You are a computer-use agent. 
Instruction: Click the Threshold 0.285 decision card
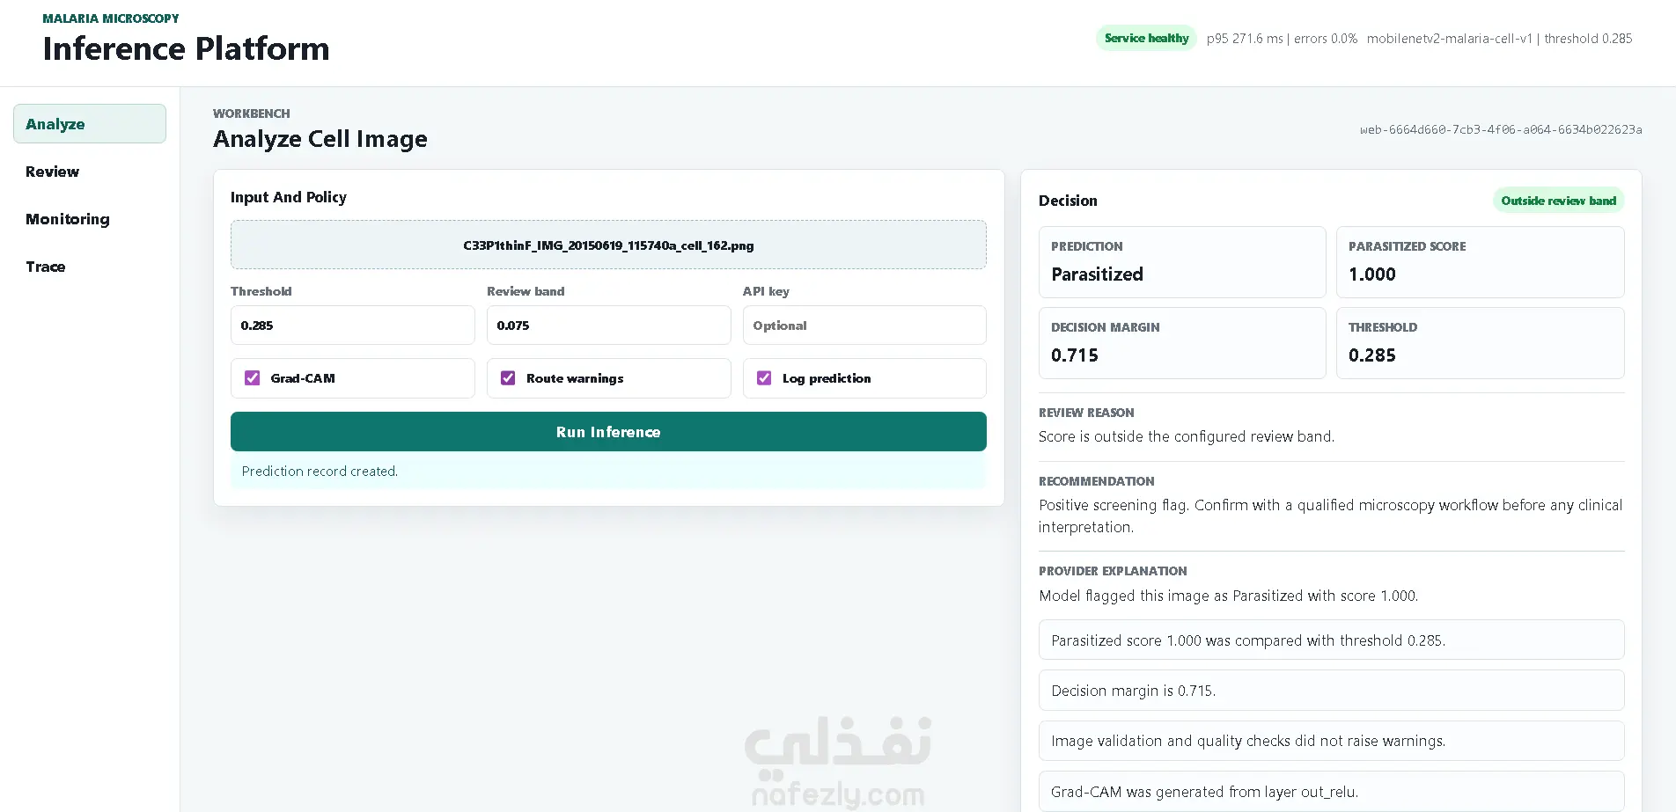click(1480, 343)
